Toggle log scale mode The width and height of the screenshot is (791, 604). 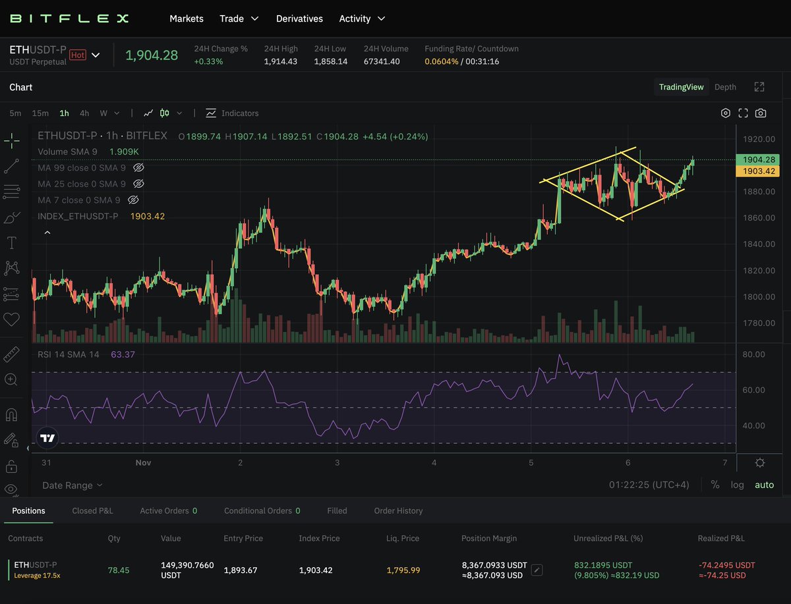coord(737,485)
